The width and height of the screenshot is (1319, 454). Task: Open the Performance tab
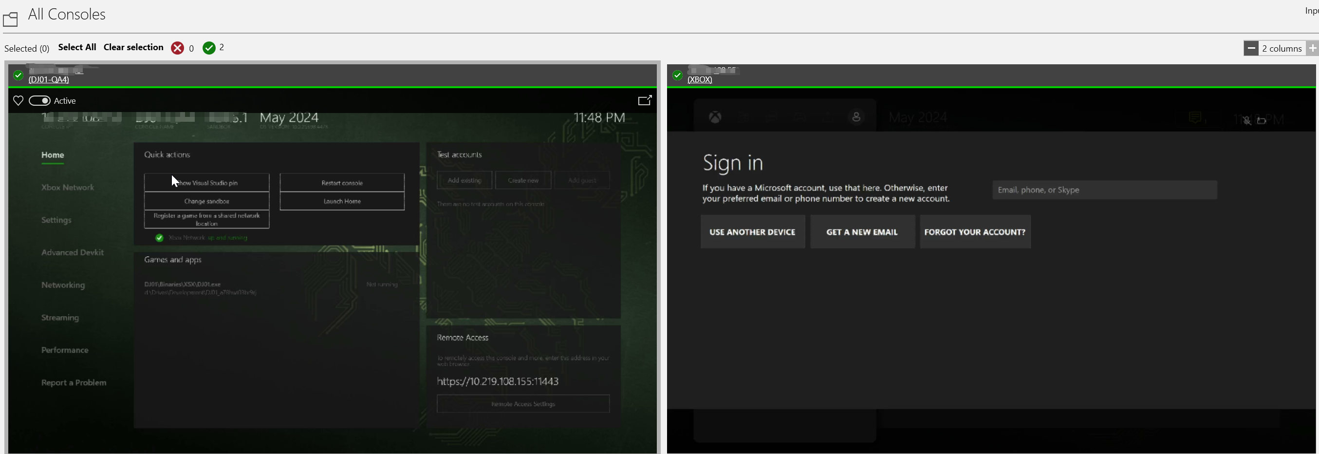tap(65, 351)
